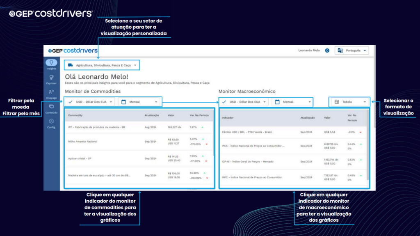Viewport: 420px width, 236px height.
Task: Open the Tabela view format dropdown
Action: pyautogui.click(x=349, y=102)
